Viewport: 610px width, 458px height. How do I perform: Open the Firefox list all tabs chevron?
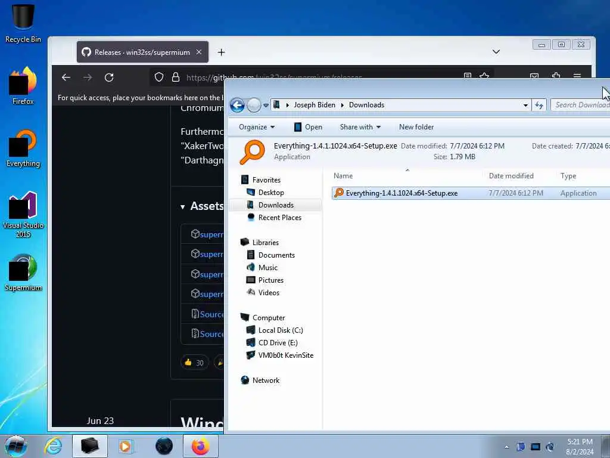496,52
